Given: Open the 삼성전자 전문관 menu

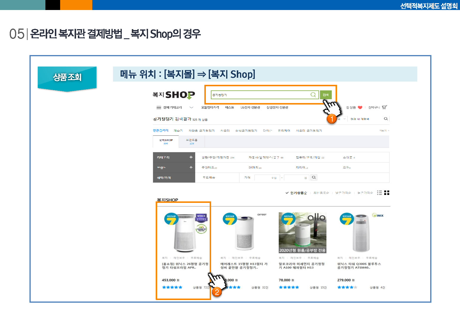Looking at the screenshot, I should (277, 107).
